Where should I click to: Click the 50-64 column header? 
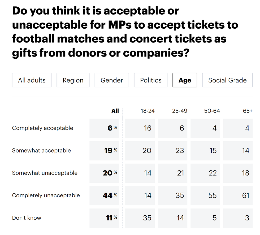point(212,111)
